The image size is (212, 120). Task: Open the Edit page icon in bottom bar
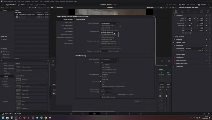(94, 114)
